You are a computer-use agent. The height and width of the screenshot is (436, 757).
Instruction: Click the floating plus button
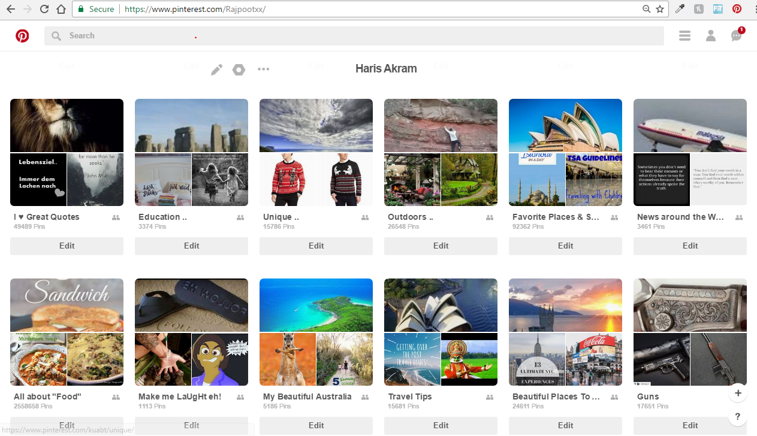point(738,393)
